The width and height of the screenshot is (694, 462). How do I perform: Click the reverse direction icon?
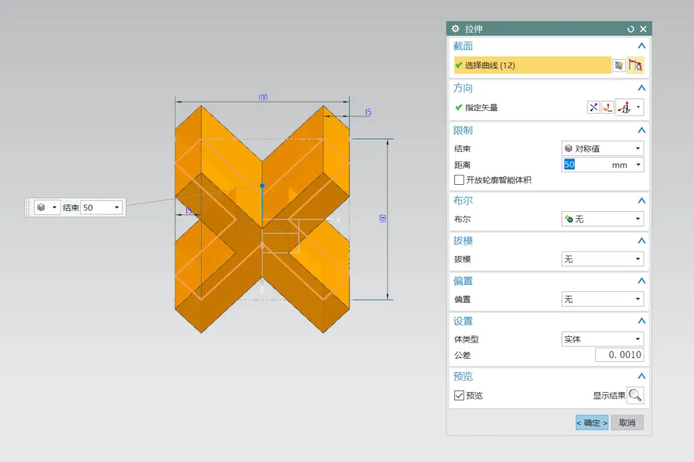[593, 107]
